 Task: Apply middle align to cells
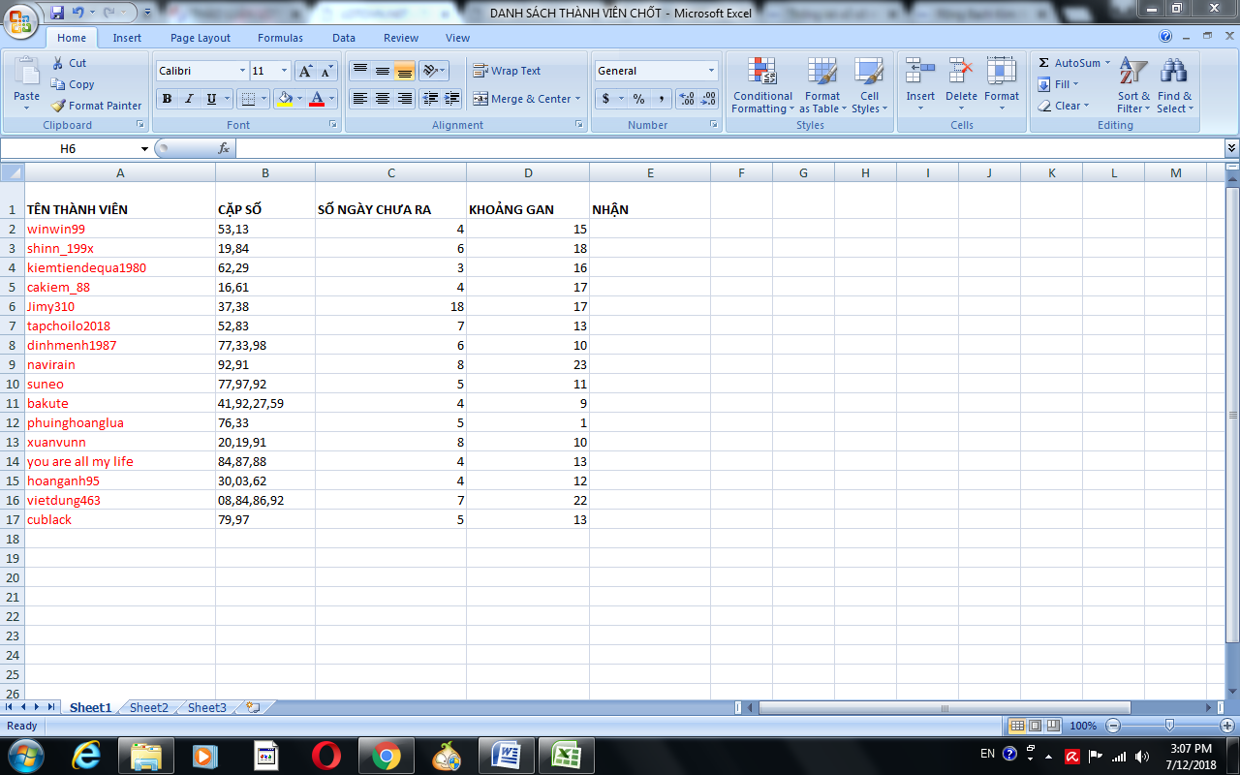click(x=382, y=71)
